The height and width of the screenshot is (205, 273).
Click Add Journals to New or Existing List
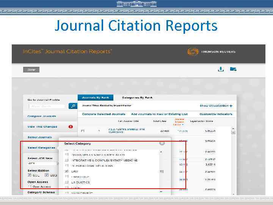(159, 114)
